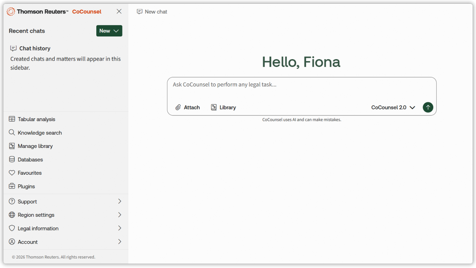Click the Tabular analysis table icon
Screen dimensions: 476x268
pyautogui.click(x=12, y=119)
